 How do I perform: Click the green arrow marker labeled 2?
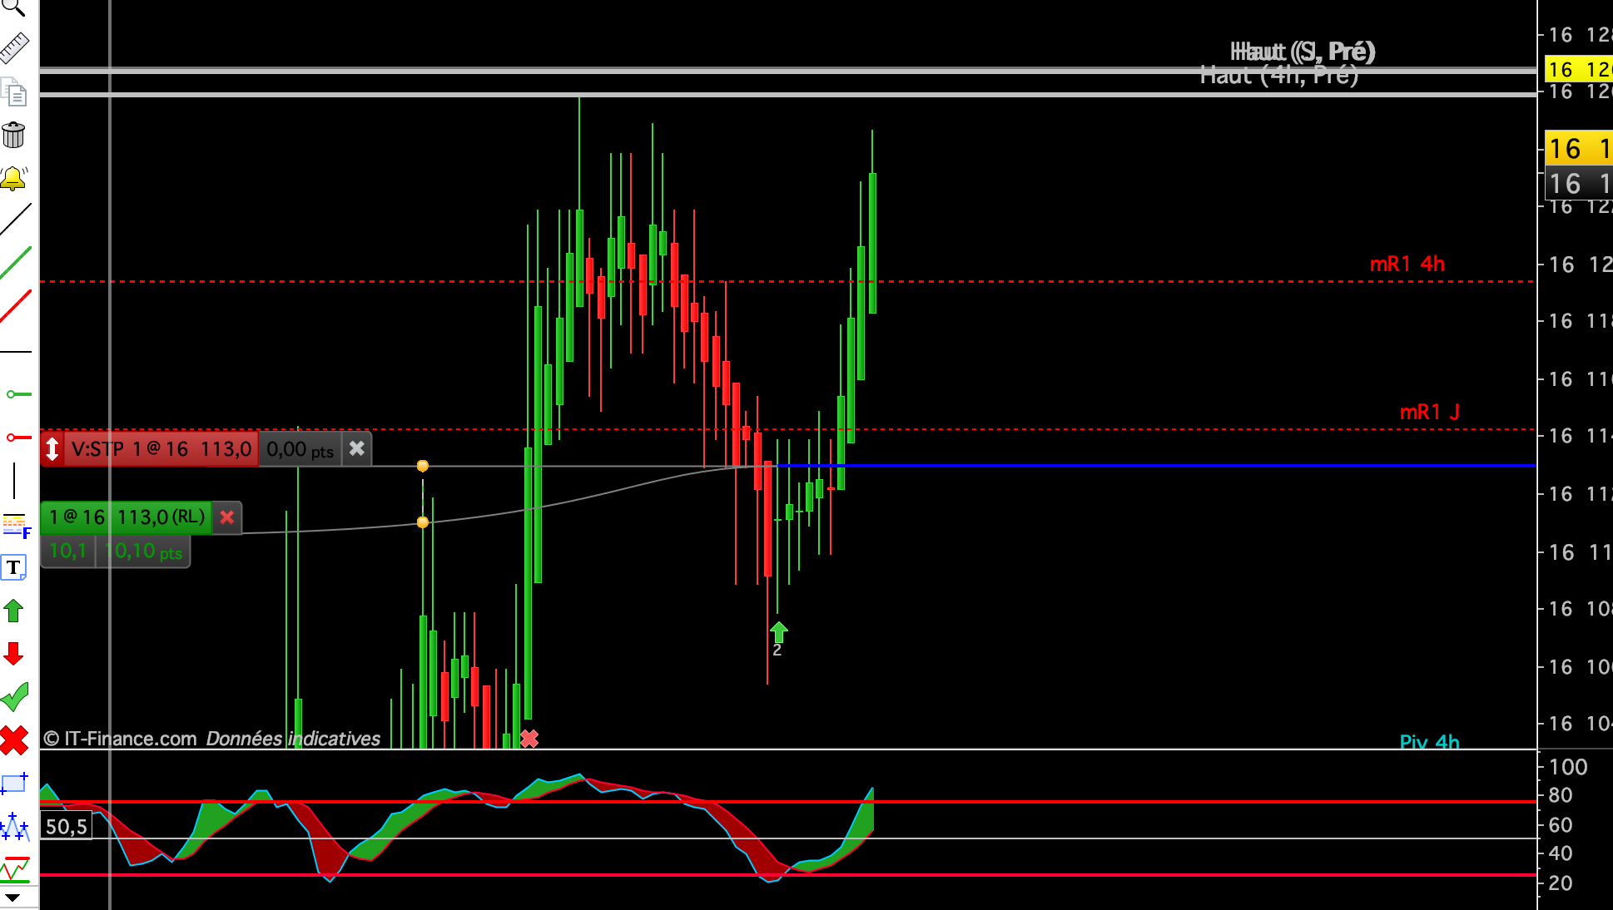[x=778, y=632]
